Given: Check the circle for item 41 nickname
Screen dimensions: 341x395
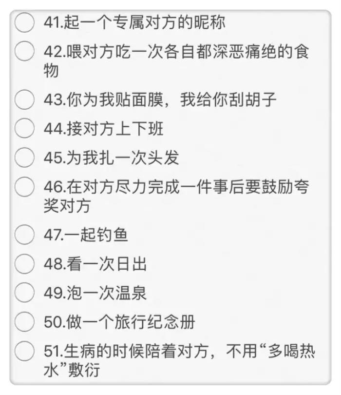Looking at the screenshot, I should [24, 22].
